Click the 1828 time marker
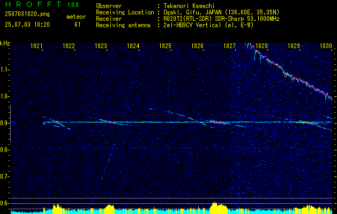This screenshot has width=337, height=214. pyautogui.click(x=262, y=46)
